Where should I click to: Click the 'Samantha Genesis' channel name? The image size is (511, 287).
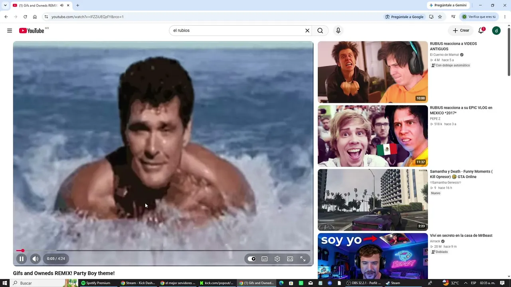(x=446, y=183)
